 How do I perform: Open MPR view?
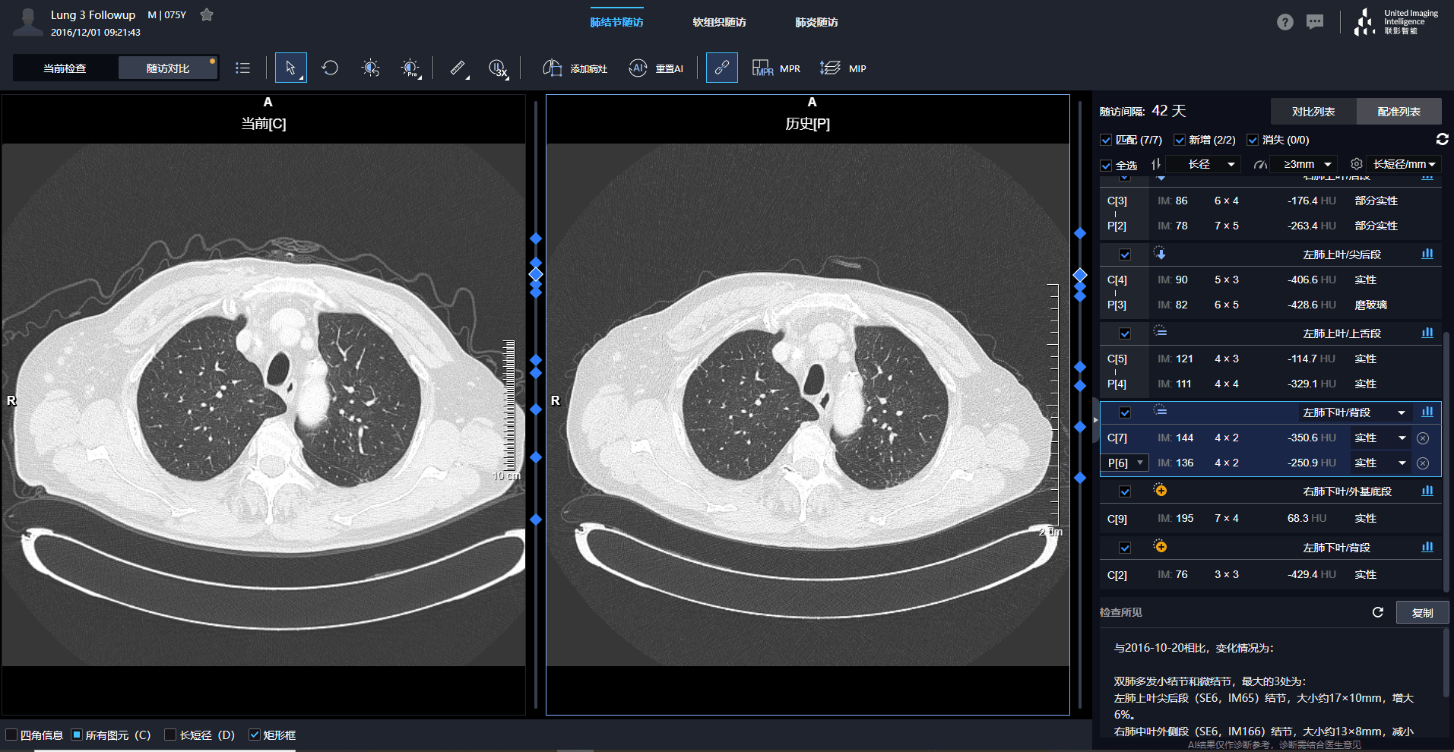[776, 68]
